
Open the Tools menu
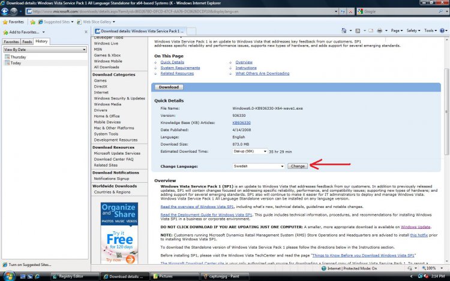coord(430,31)
